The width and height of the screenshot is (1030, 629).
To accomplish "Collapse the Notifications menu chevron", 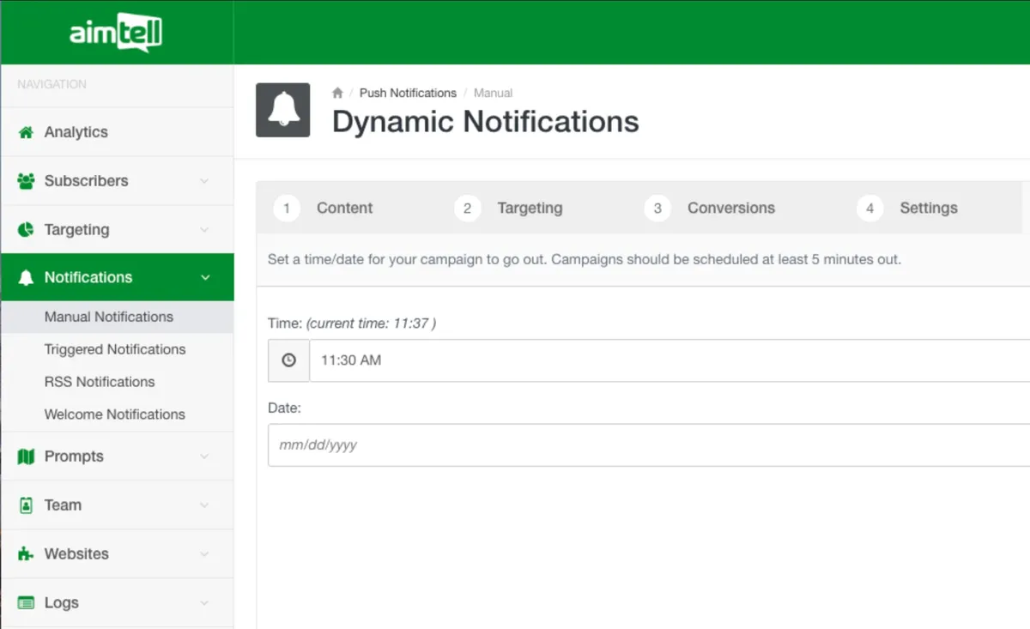I will pos(205,277).
